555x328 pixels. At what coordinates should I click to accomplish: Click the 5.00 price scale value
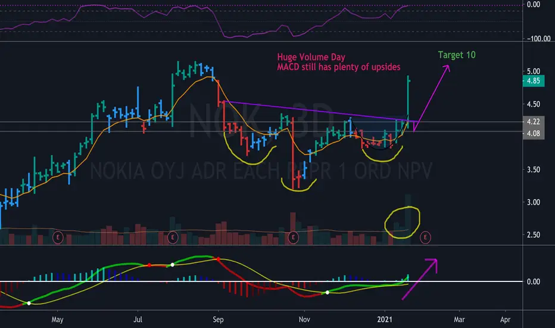click(534, 72)
